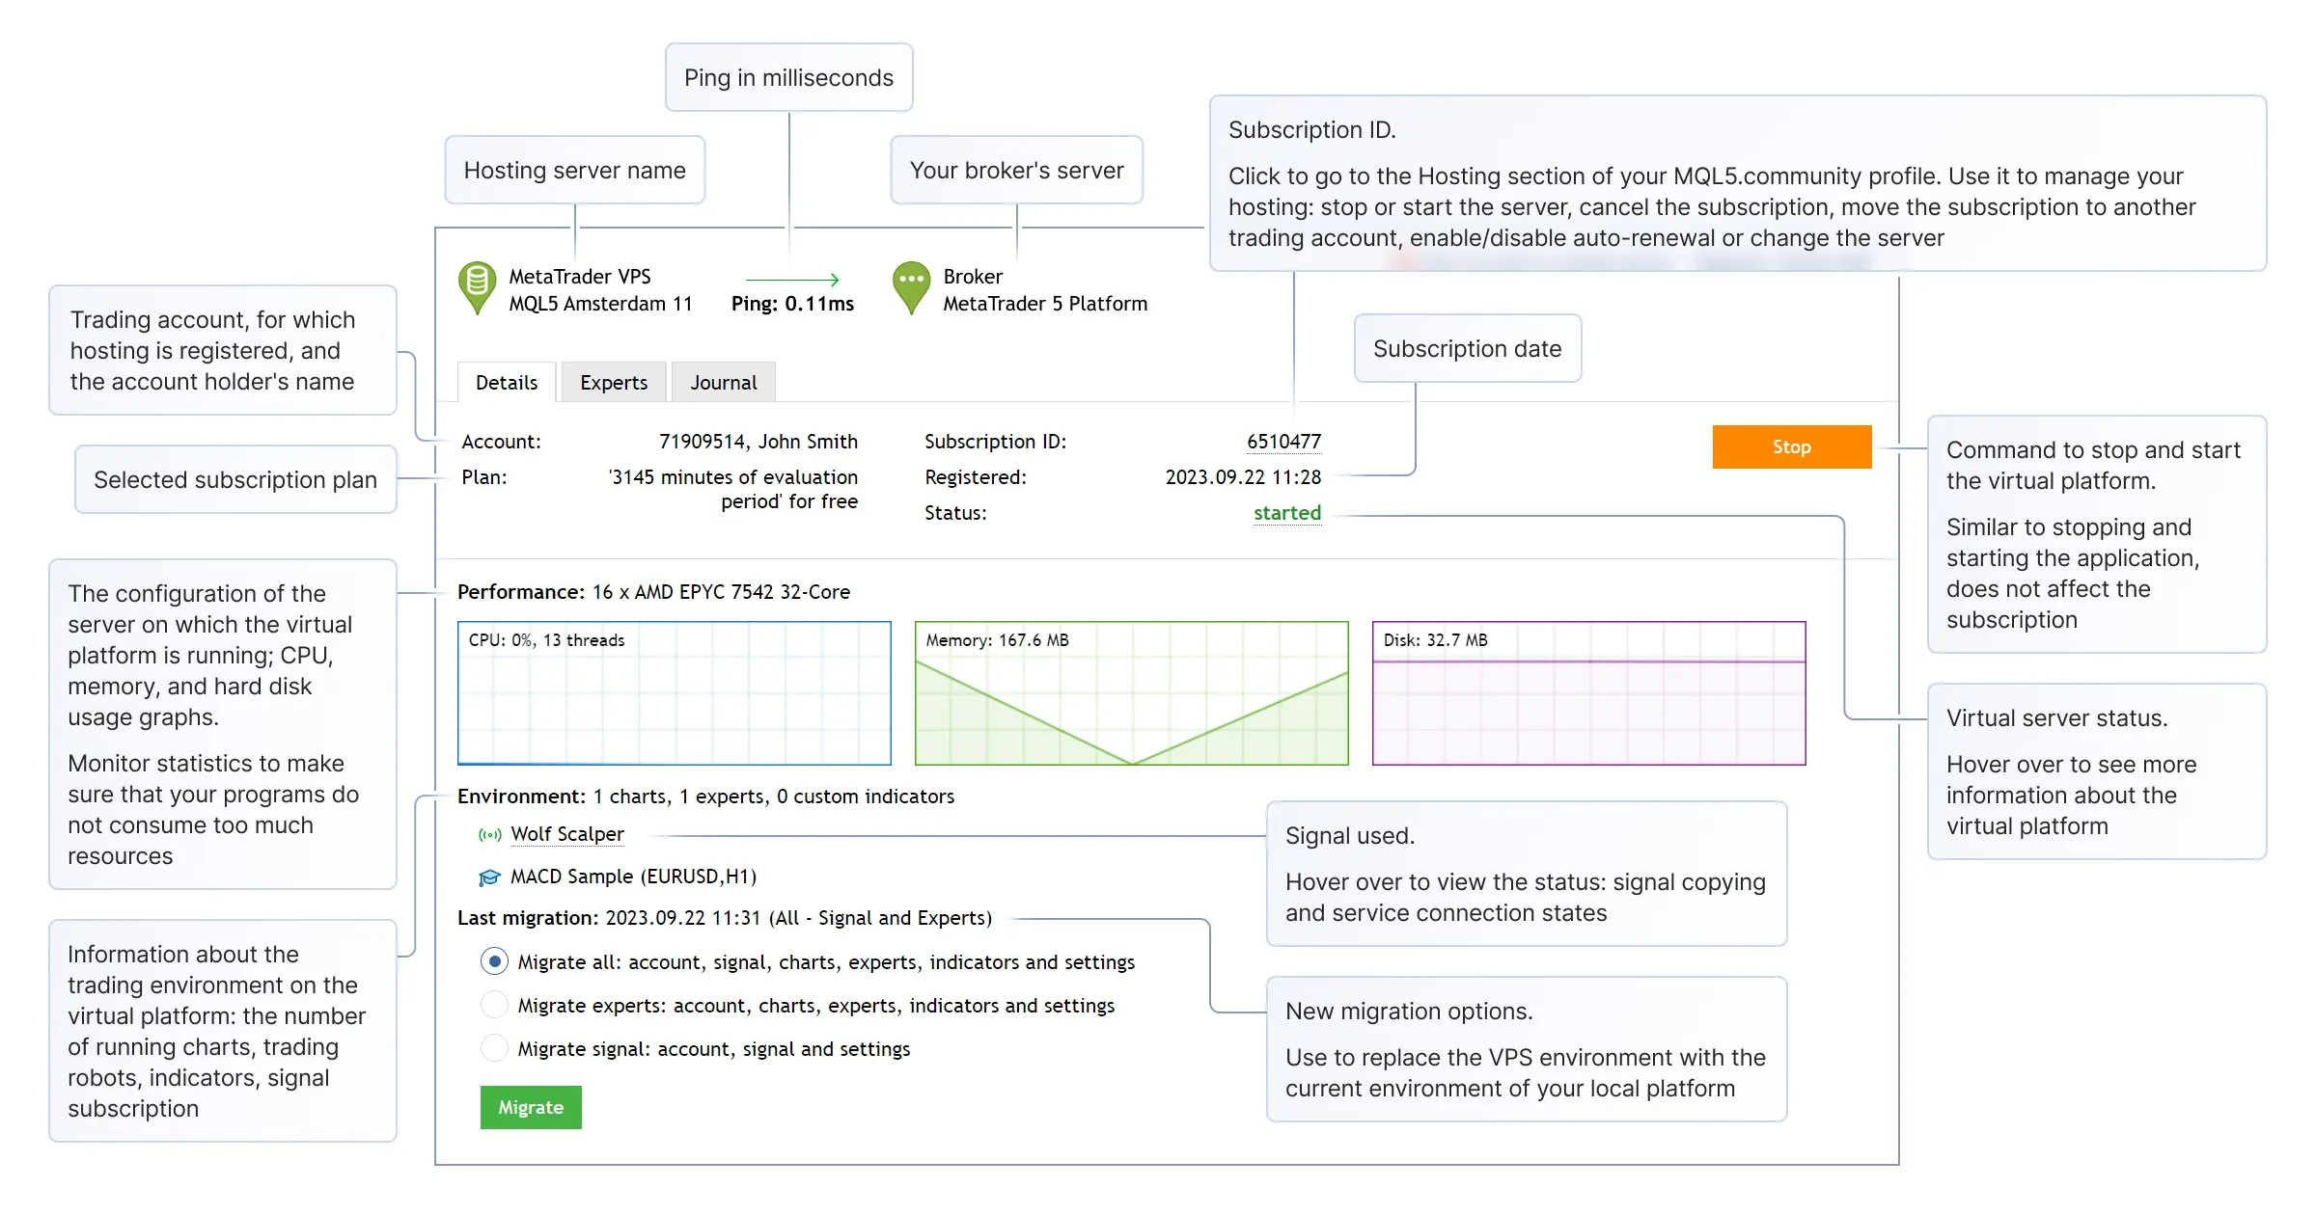Viewport: 2316px width, 1215px height.
Task: Select the Migrate signal radio button
Action: [494, 1048]
